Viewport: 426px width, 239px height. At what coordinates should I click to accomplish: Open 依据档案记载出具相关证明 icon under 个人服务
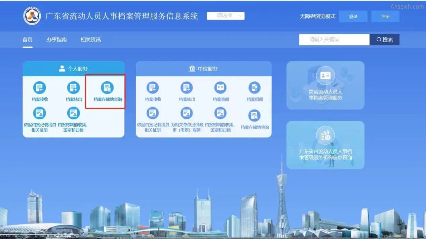(x=40, y=113)
